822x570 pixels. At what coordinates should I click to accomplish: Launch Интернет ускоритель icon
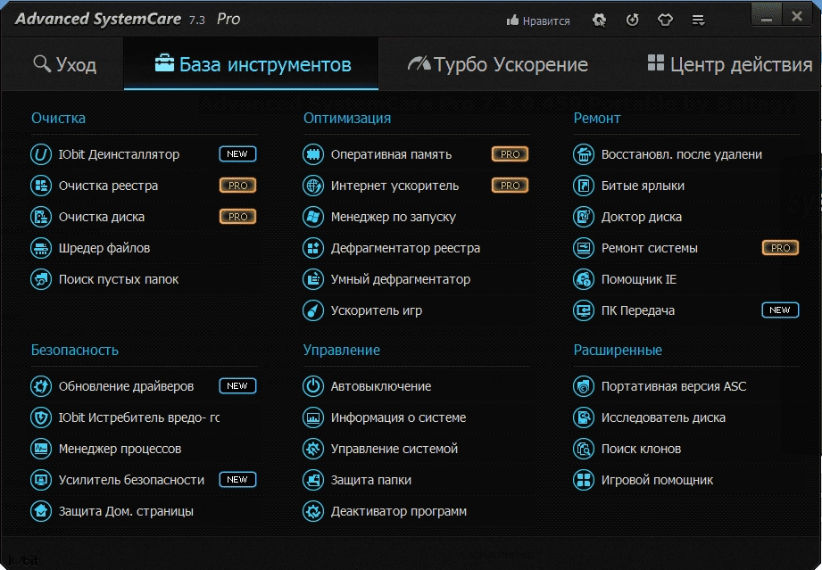[x=313, y=186]
